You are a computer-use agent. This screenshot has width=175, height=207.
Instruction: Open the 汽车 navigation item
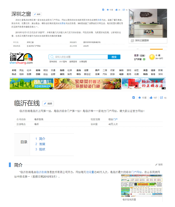tap(105, 74)
